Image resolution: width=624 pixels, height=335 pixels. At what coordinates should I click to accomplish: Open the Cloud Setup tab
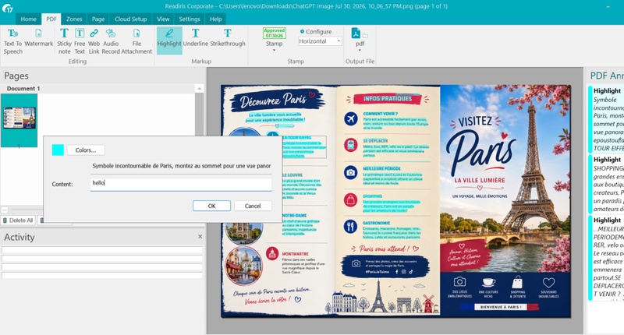[x=130, y=19]
